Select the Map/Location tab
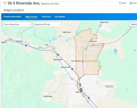This screenshot has width=137, height=108. click(x=31, y=17)
